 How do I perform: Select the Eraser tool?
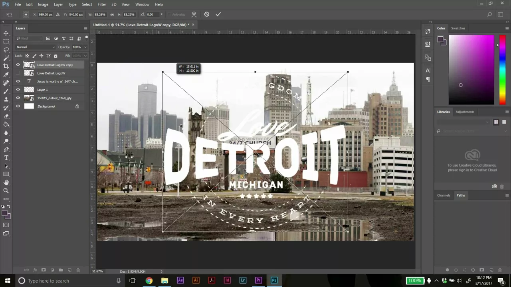pyautogui.click(x=6, y=116)
